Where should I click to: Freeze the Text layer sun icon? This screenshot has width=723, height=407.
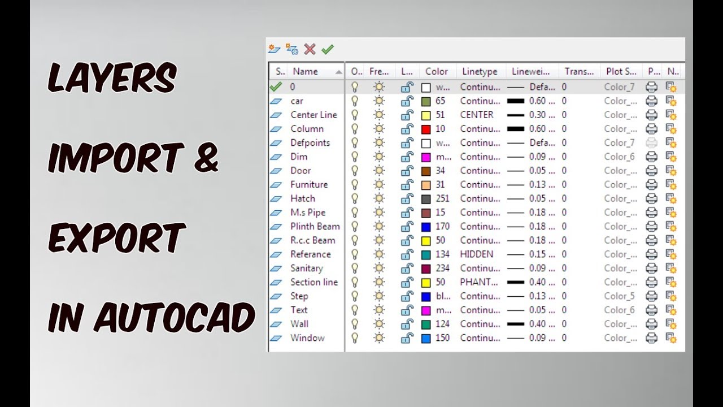[378, 310]
